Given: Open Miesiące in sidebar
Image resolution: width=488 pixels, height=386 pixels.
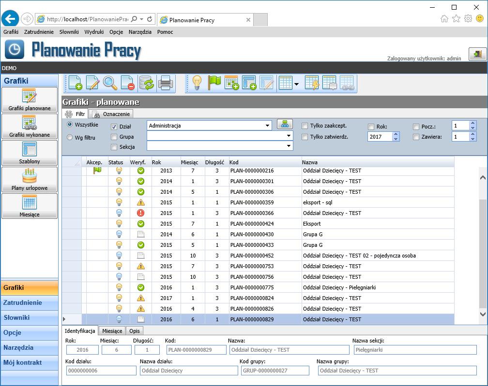Looking at the screenshot, I should click(30, 206).
